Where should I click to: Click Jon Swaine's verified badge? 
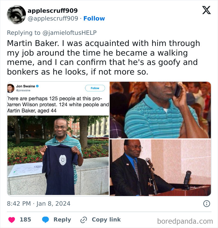37,86
